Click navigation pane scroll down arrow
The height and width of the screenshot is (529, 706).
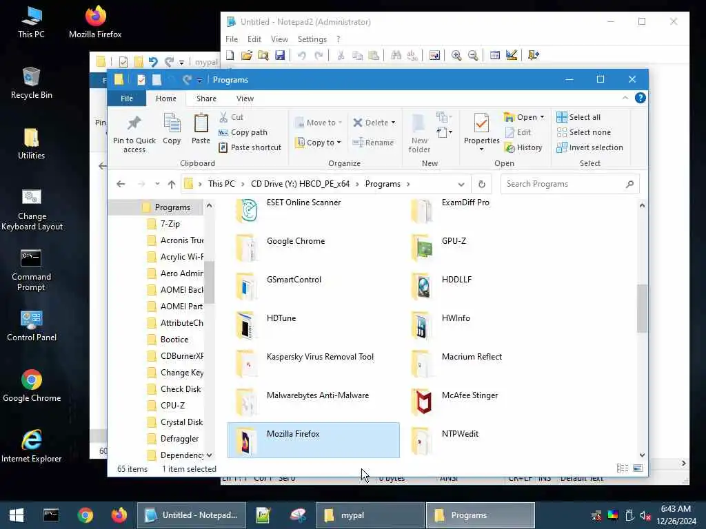210,455
